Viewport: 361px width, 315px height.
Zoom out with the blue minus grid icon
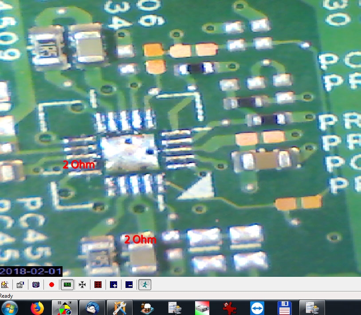(x=129, y=285)
